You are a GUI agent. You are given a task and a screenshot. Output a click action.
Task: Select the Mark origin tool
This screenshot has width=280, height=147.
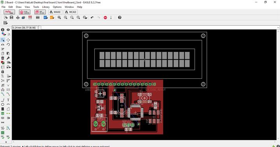pos(9,34)
